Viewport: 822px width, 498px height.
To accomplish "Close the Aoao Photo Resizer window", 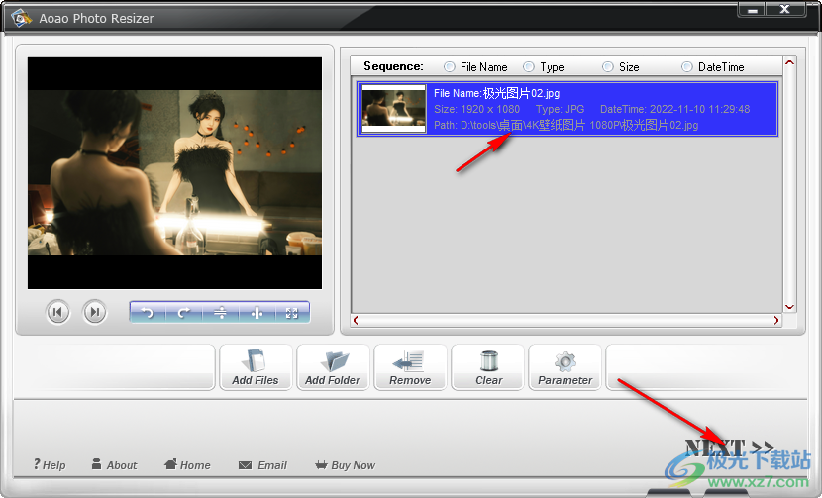I will coord(784,10).
